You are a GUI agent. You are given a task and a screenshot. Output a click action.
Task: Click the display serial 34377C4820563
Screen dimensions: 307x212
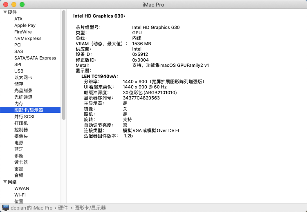[141, 98]
